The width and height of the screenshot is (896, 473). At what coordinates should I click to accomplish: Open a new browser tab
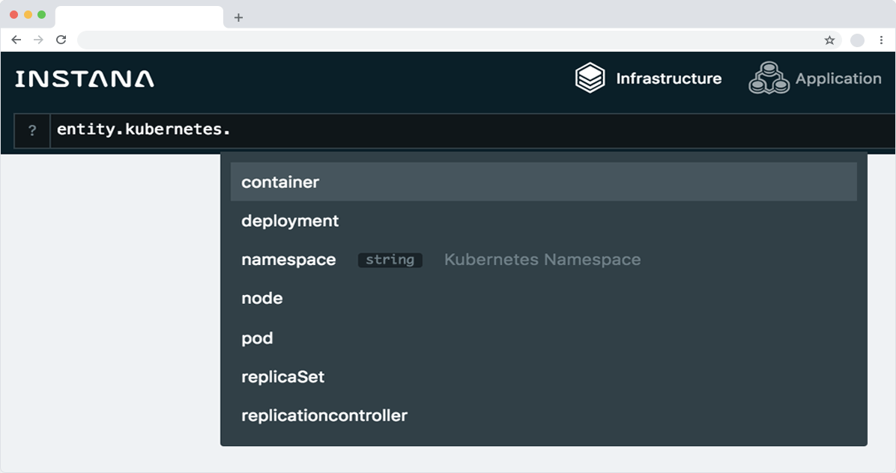click(x=238, y=17)
